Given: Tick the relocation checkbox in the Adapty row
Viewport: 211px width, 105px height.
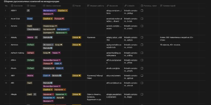Looking at the screenshot, I should pos(142,38).
